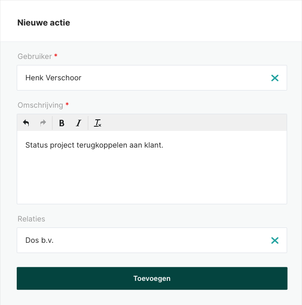
Task: Click the red asterisk beside Omschrijving
Action: [67, 105]
